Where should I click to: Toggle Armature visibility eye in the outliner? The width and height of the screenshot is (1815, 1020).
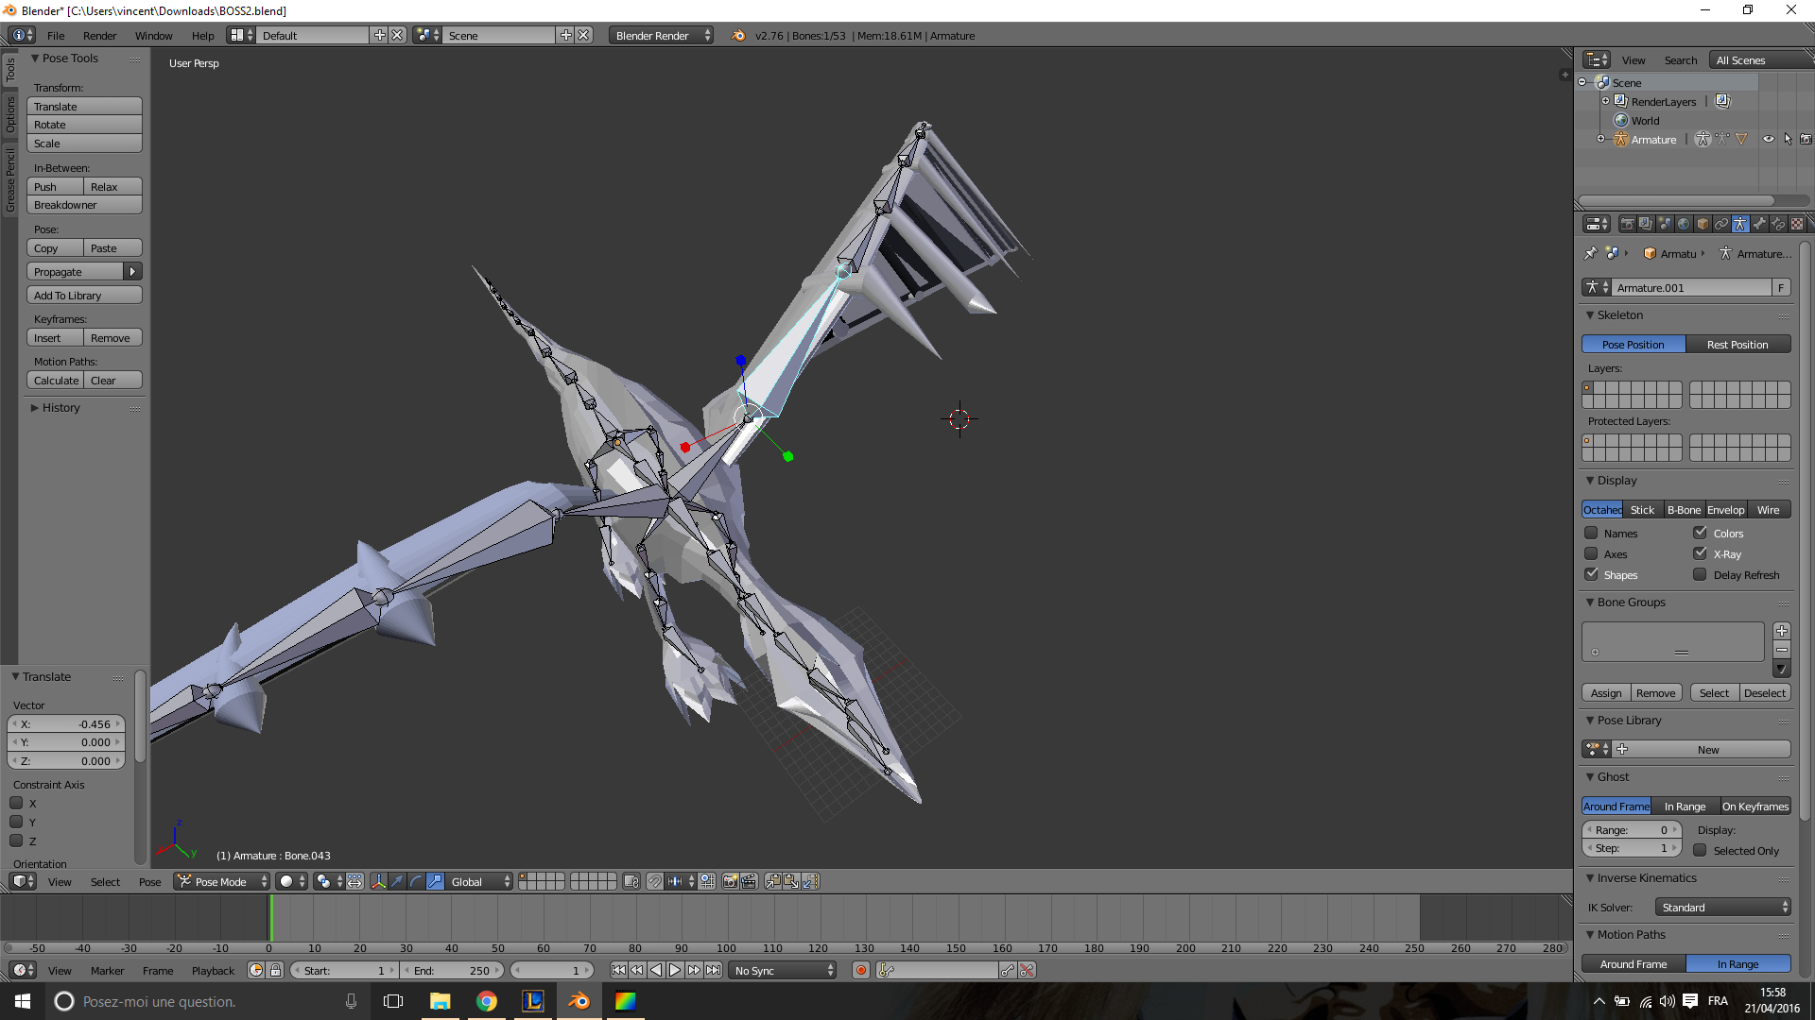pyautogui.click(x=1768, y=139)
